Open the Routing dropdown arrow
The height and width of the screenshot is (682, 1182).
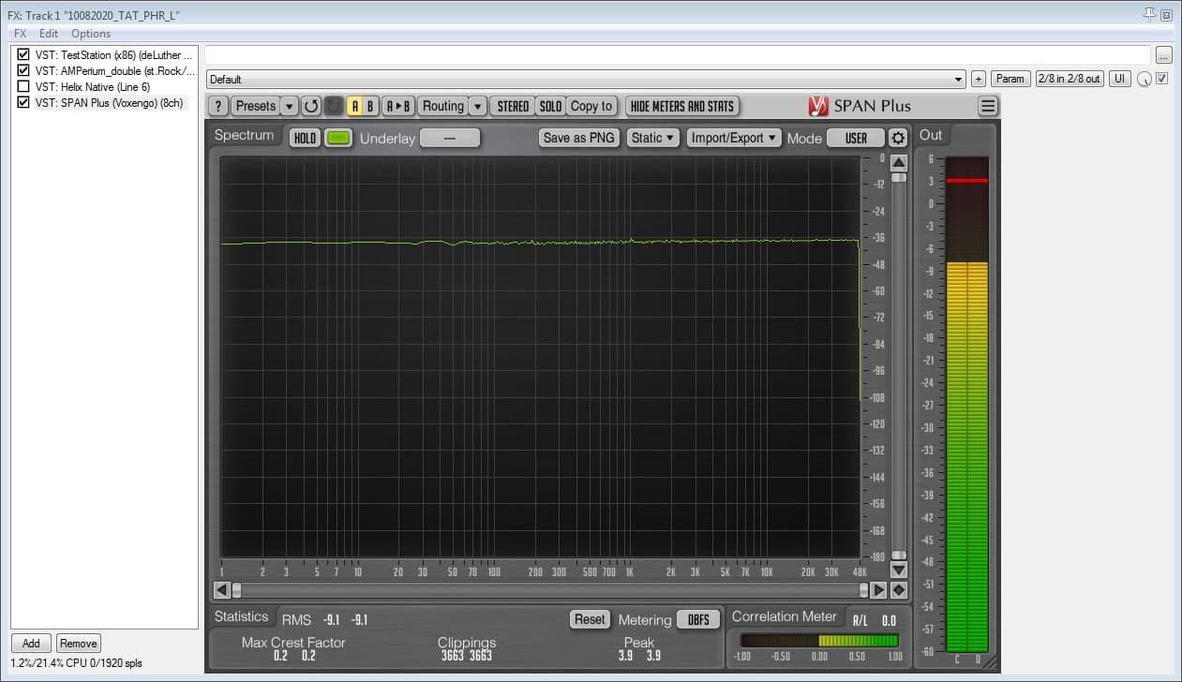coord(478,106)
